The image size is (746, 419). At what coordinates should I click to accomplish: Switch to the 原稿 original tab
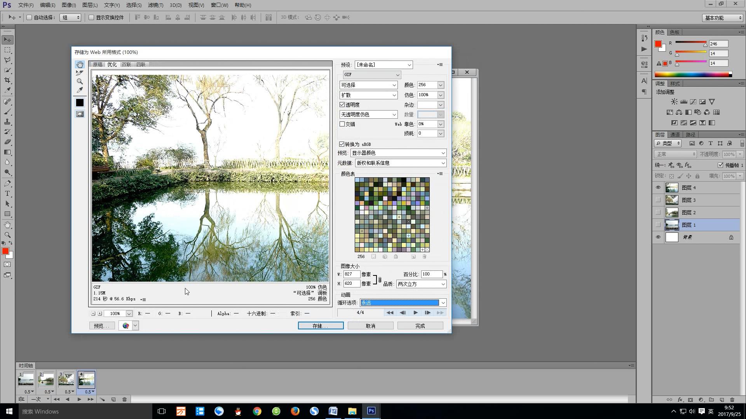pyautogui.click(x=98, y=64)
